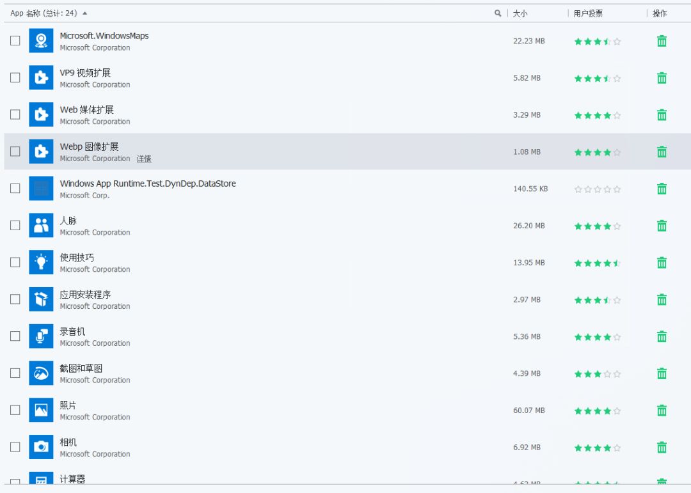This screenshot has height=493, width=691.
Task: Click the trash icon for 照片
Action: coord(662,411)
